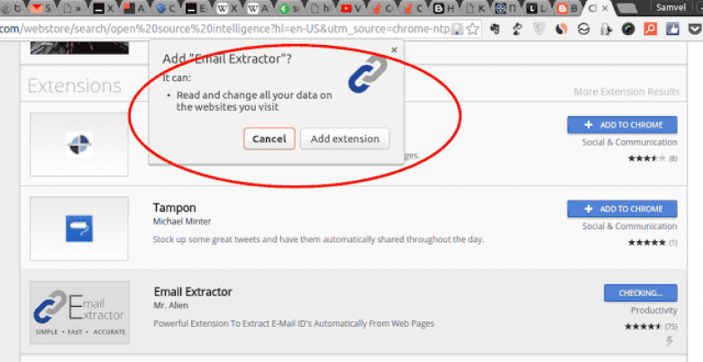Open the Email Extractor logo thumbnail

79,312
